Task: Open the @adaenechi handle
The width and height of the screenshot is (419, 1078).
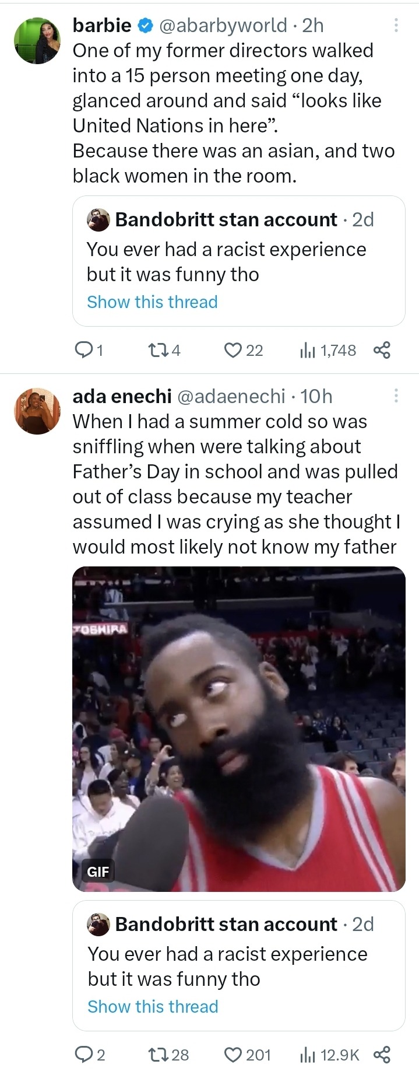Action: pos(231,396)
